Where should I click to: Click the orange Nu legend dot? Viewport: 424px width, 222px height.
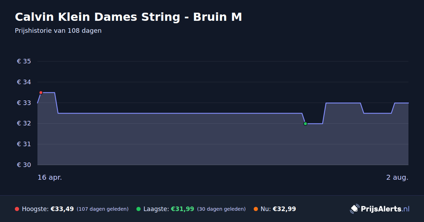coord(256,209)
